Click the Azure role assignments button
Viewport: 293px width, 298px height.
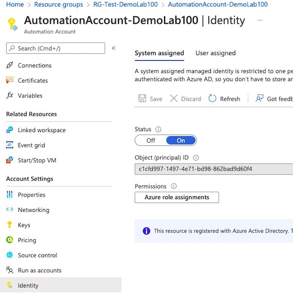[x=177, y=197]
